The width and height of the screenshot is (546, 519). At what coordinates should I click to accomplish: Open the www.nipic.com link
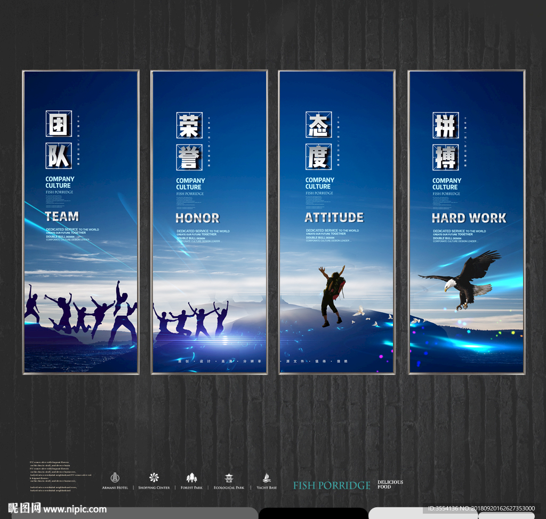75,509
